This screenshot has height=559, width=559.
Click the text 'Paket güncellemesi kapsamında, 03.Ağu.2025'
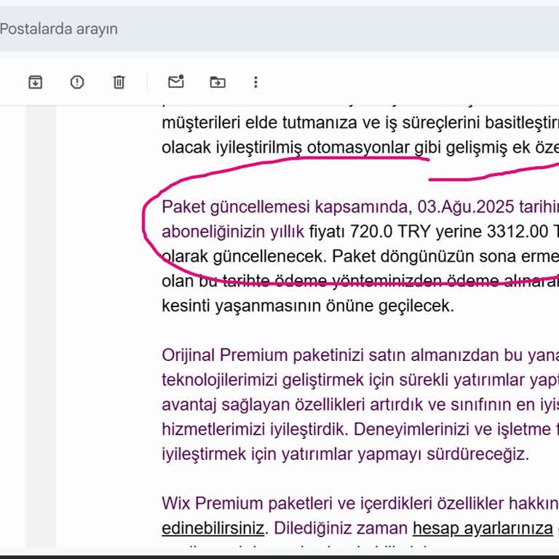[x=338, y=207]
